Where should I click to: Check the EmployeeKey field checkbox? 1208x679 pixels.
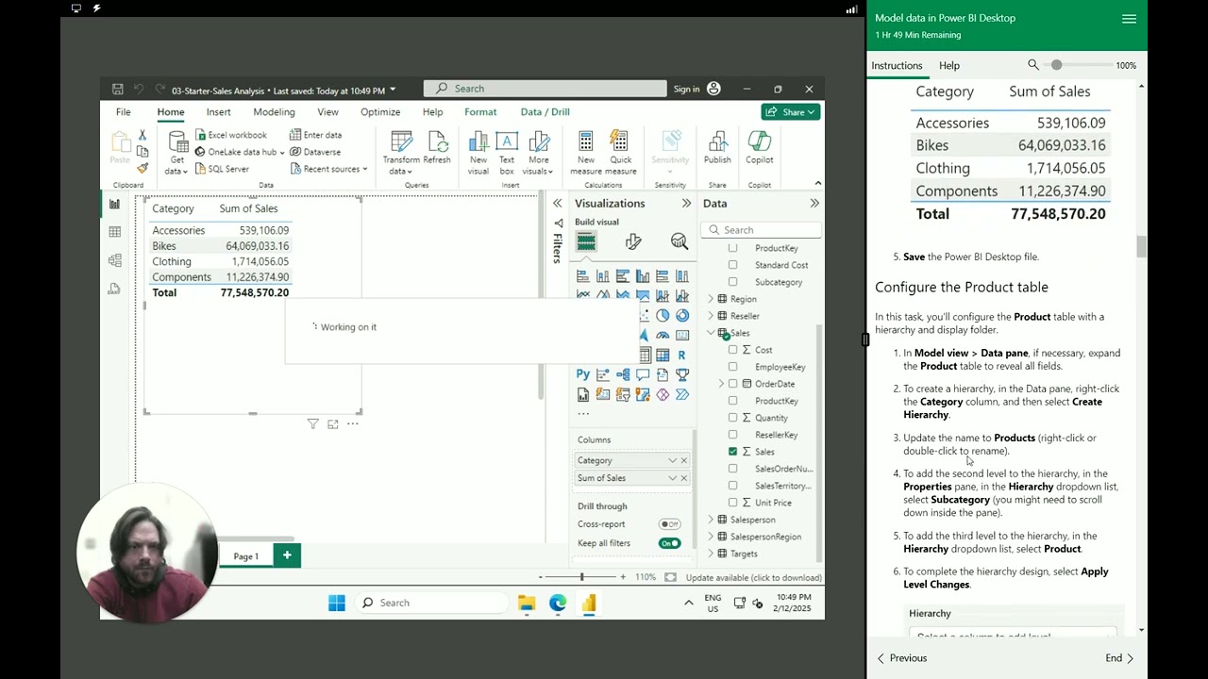pyautogui.click(x=732, y=367)
